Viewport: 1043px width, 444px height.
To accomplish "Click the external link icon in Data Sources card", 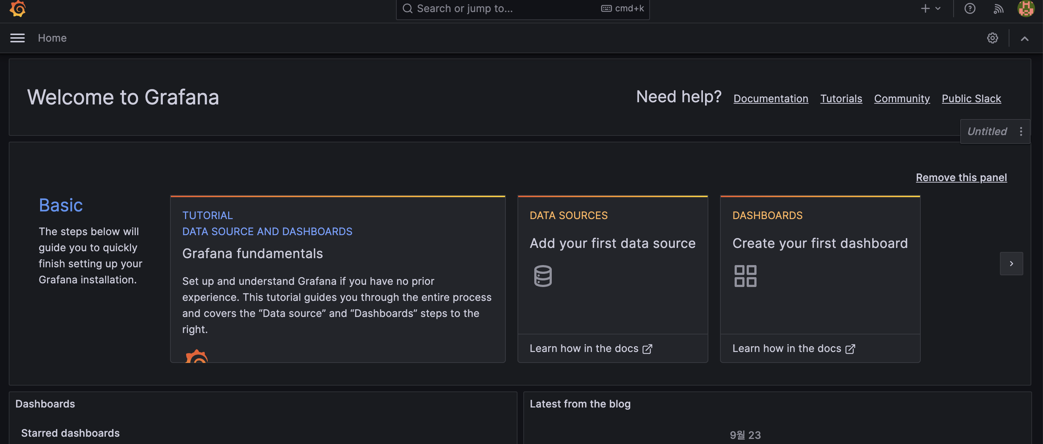I will (x=647, y=349).
